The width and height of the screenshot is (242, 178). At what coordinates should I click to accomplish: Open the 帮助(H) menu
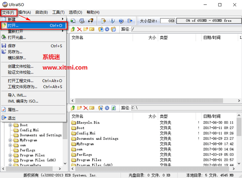pos(93,12)
